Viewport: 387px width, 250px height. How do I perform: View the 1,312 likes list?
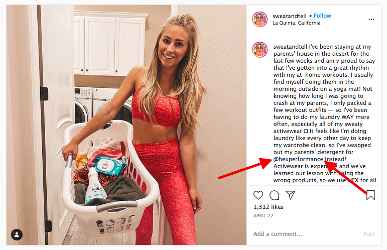point(268,207)
